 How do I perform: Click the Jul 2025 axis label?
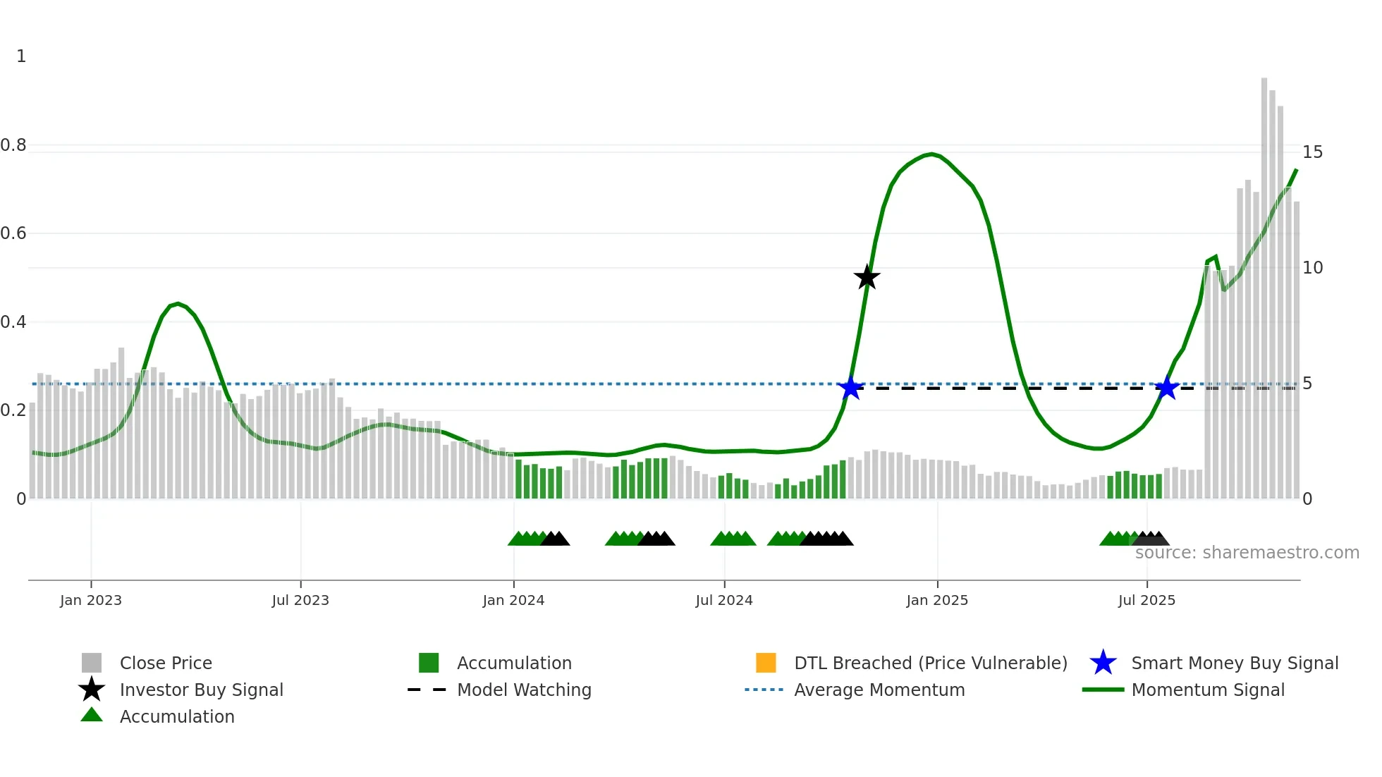click(1146, 600)
